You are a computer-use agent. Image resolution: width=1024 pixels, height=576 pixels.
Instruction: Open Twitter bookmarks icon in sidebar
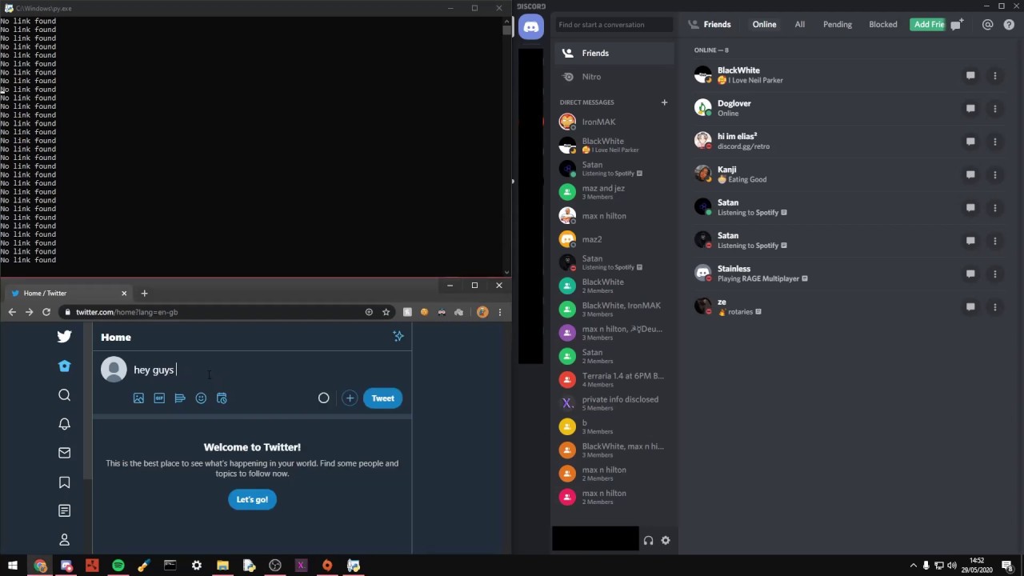point(65,482)
